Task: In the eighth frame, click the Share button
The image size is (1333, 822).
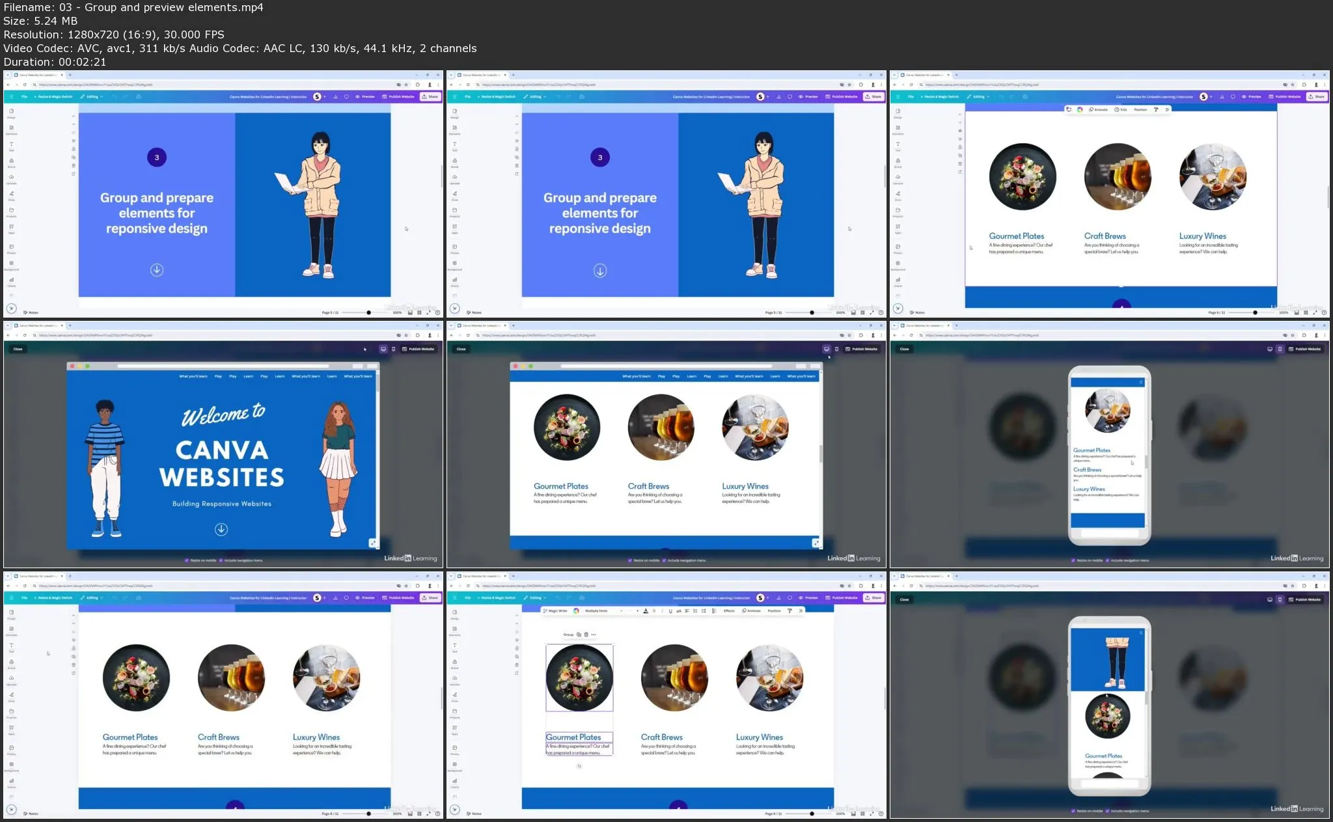Action: click(873, 597)
